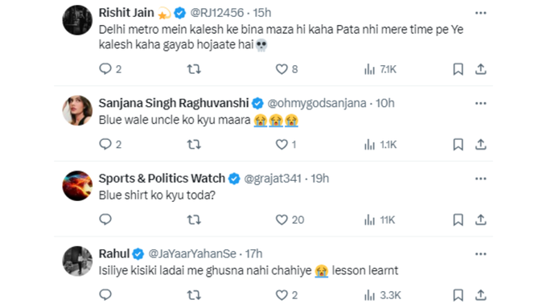Like the Sports & Politics Watch tweet

click(x=282, y=220)
